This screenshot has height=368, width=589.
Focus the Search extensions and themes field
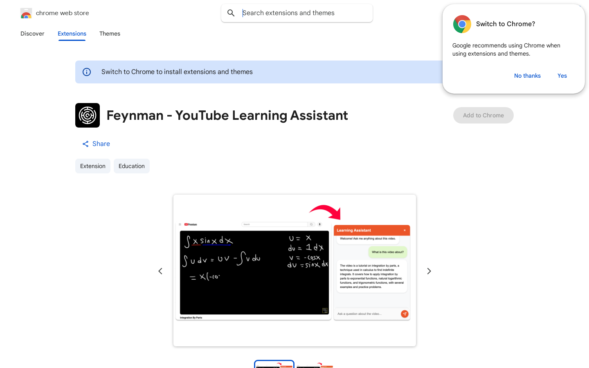tap(297, 13)
